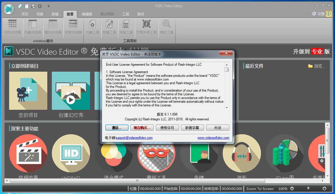Show the 资源浏览器 resource browser
The image size is (335, 194).
pyautogui.click(x=73, y=27)
